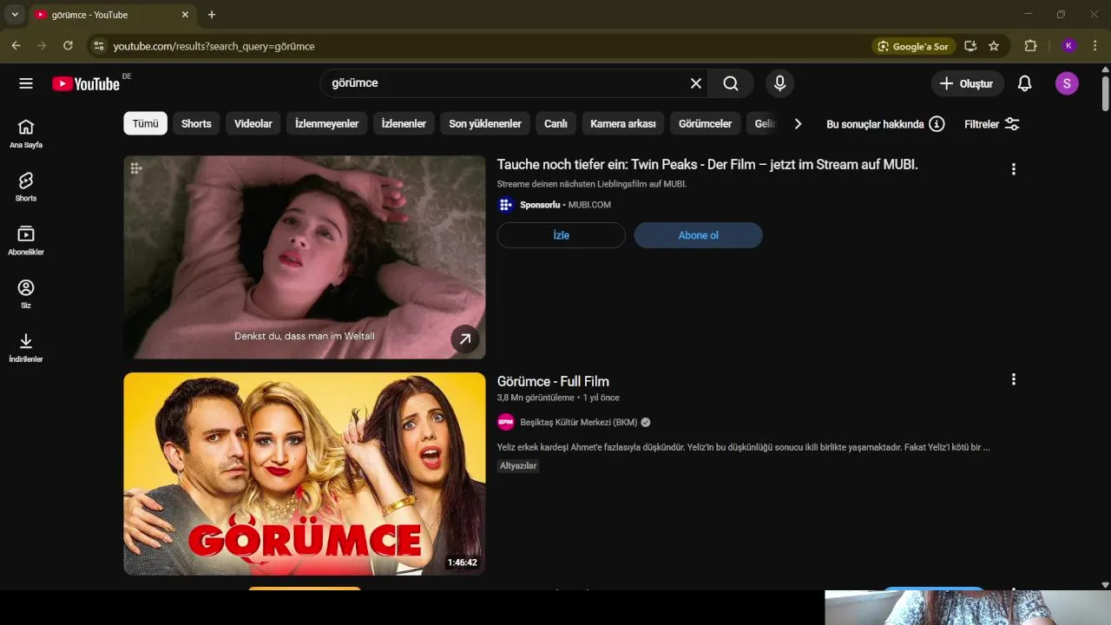Viewport: 1111px width, 625px height.
Task: Click the YouTube logo
Action: coord(86,83)
